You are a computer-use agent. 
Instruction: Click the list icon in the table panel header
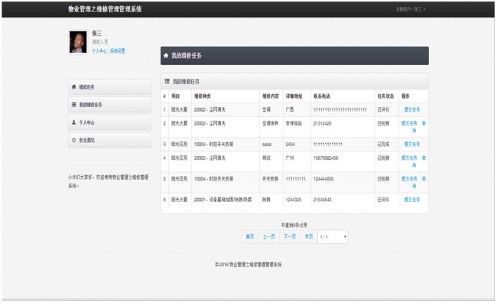click(x=167, y=81)
